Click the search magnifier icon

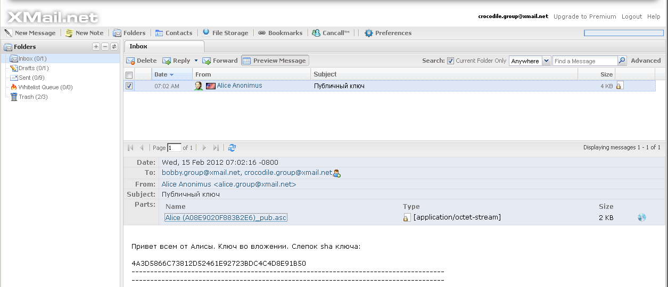[x=622, y=61]
